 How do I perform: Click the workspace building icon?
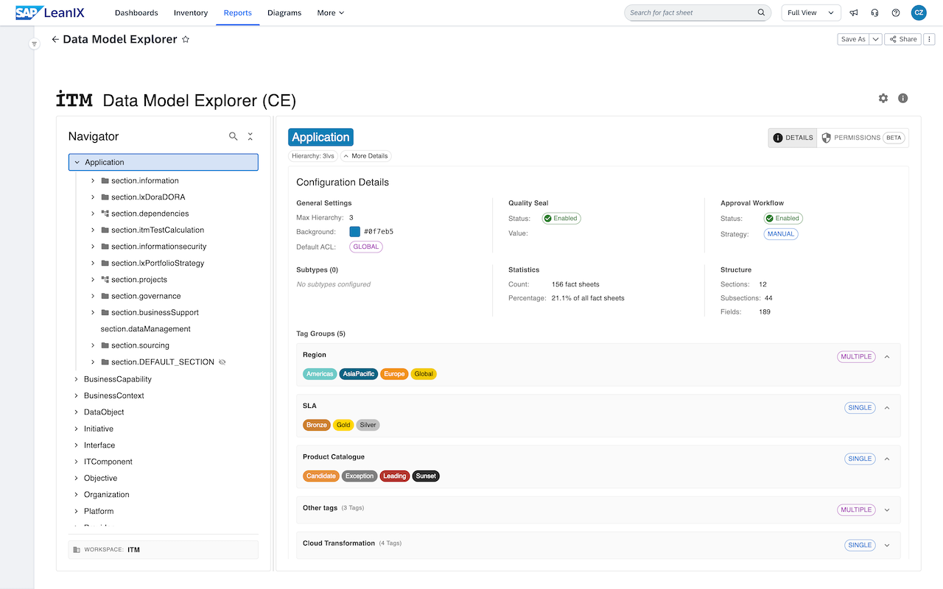77,550
